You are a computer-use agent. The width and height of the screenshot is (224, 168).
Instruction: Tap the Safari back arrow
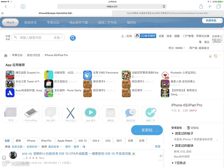tap(6, 6)
